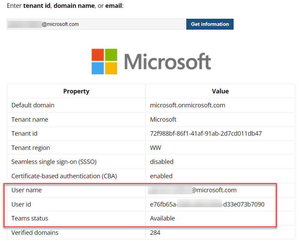Click the Tenant id property label

point(25,134)
